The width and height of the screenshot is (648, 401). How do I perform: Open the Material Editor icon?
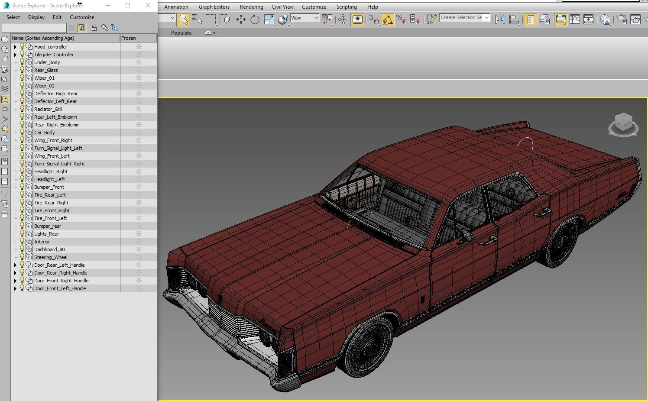(x=605, y=19)
